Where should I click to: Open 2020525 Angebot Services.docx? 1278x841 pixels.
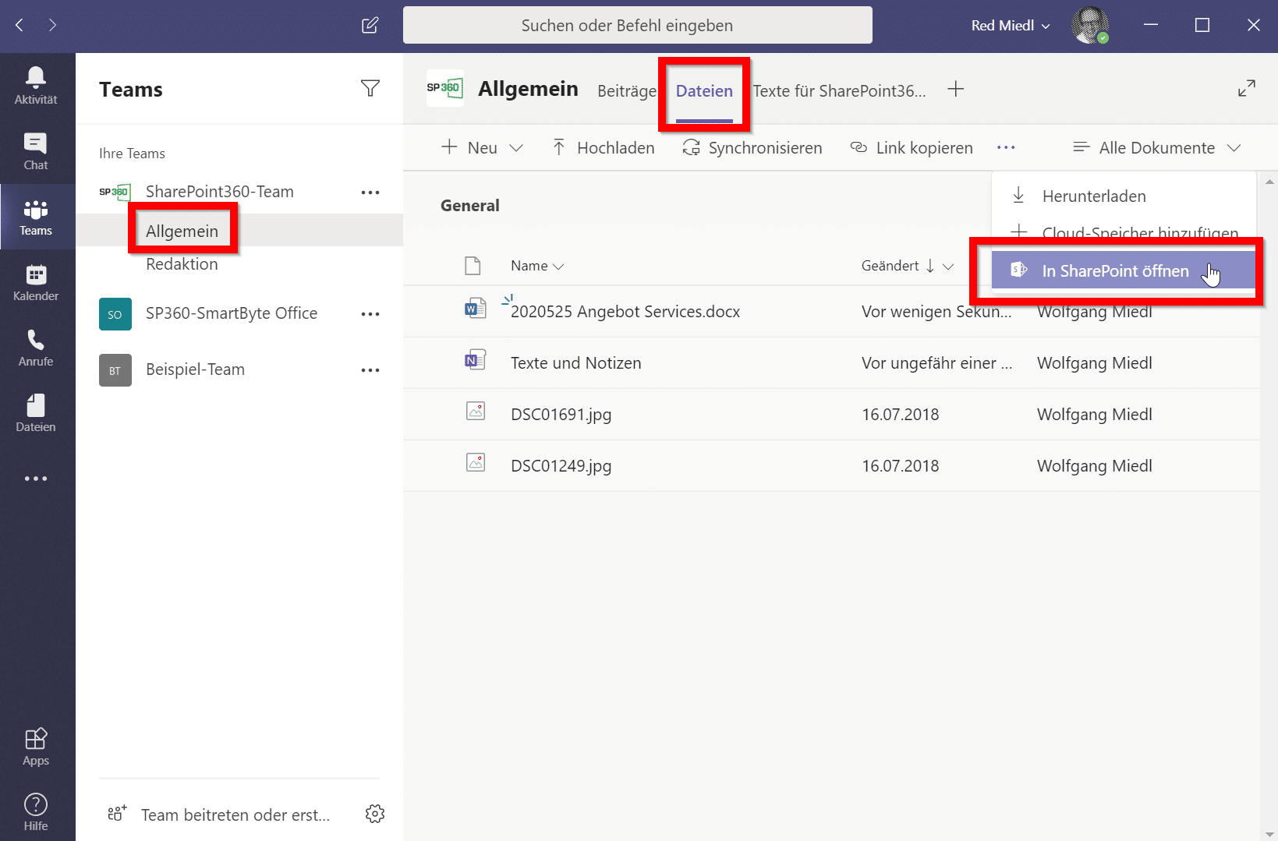point(625,312)
